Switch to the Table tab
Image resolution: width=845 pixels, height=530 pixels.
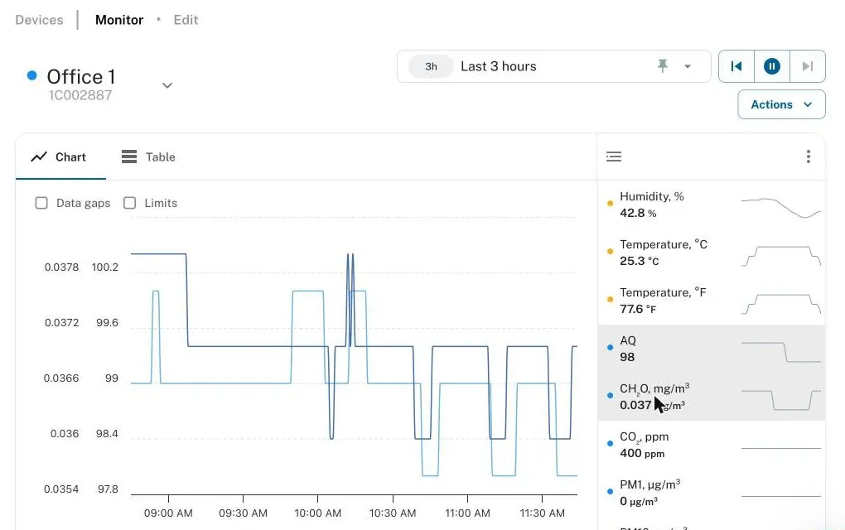click(x=148, y=157)
